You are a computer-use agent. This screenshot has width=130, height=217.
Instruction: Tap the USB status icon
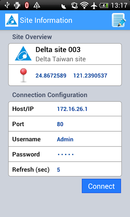[x=7, y=5]
